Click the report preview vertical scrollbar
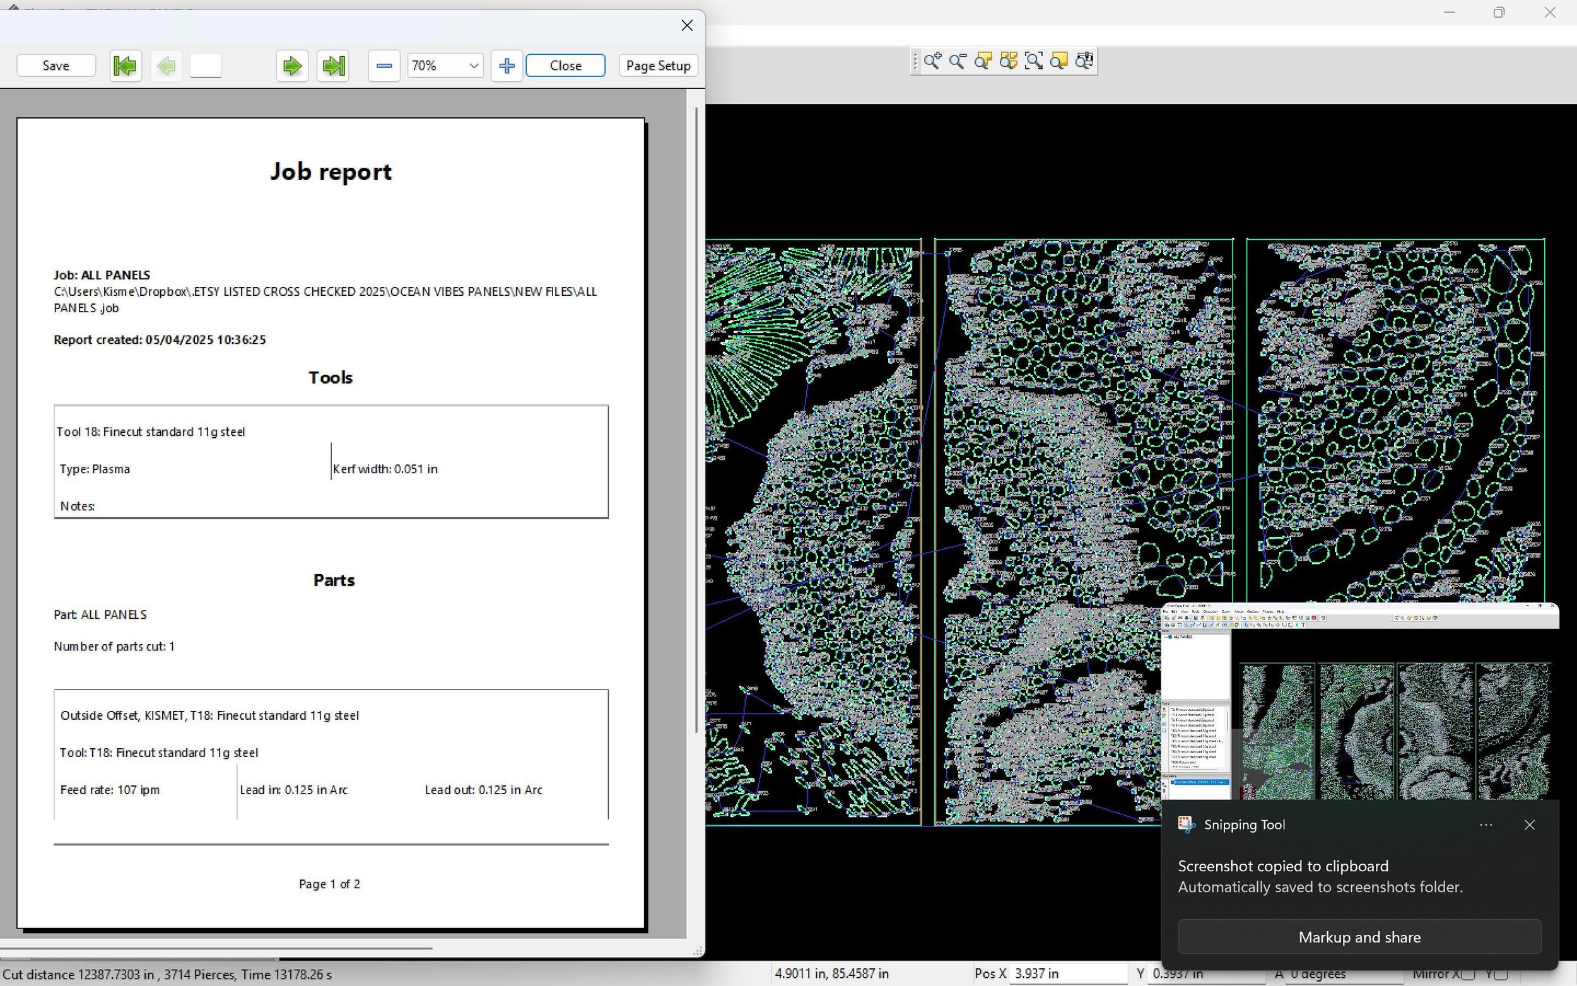Image resolution: width=1577 pixels, height=986 pixels. pyautogui.click(x=696, y=420)
